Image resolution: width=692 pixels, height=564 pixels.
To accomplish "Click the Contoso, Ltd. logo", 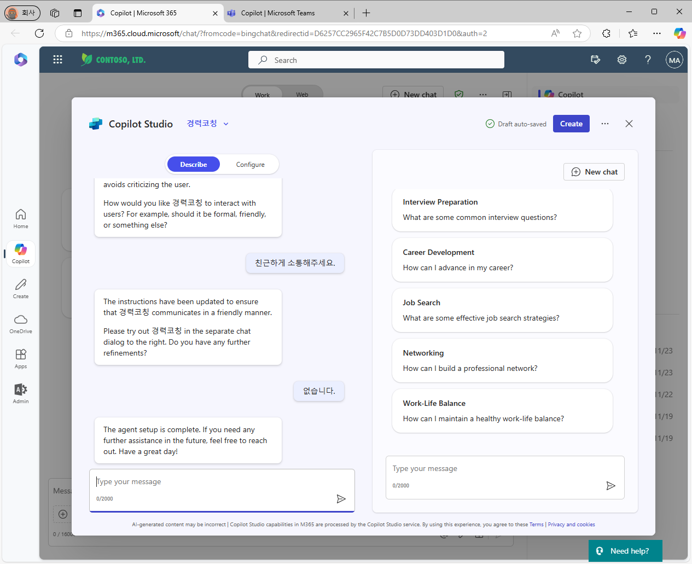I will [x=113, y=60].
